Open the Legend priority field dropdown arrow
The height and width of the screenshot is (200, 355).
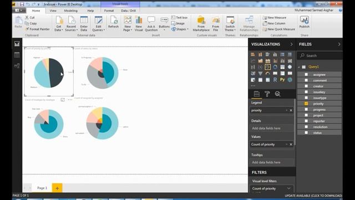[x=287, y=111]
